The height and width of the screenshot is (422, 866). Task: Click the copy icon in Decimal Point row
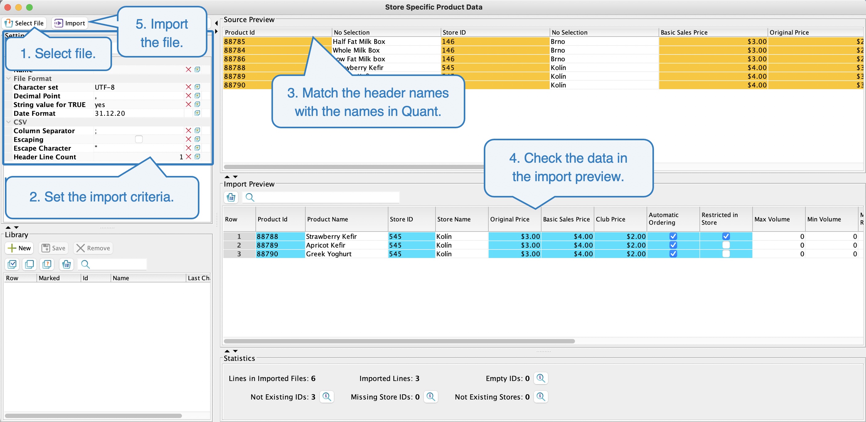coord(197,96)
